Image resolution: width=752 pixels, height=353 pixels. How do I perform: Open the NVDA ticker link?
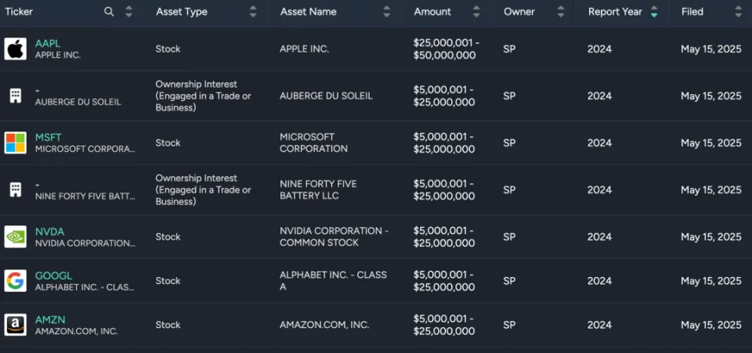[x=49, y=231]
